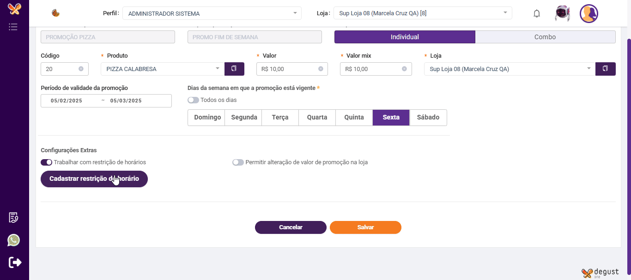The height and width of the screenshot is (280, 631).
Task: Expand the Perfil dropdown
Action: [x=212, y=13]
